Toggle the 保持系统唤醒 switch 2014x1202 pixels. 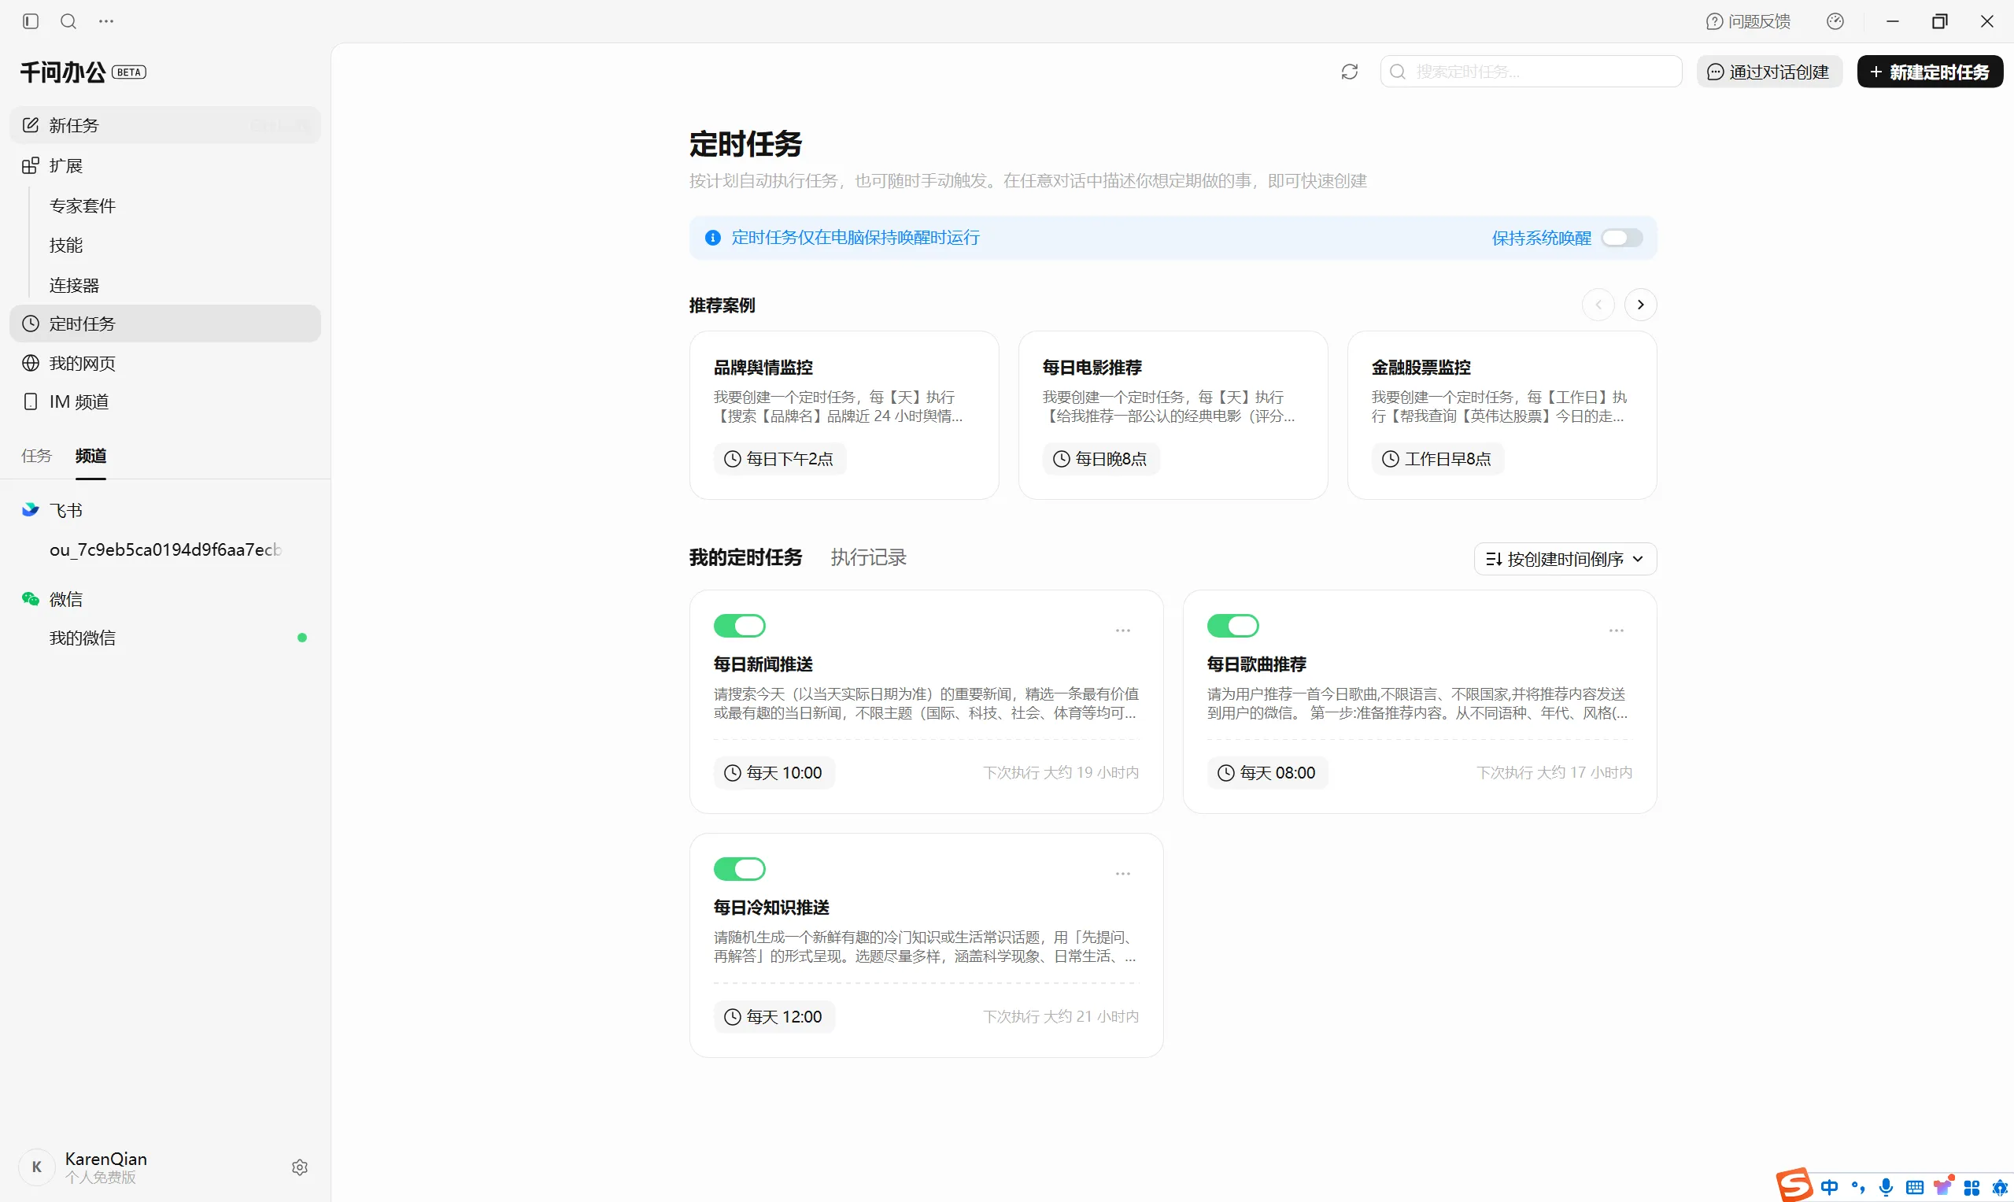tap(1621, 237)
